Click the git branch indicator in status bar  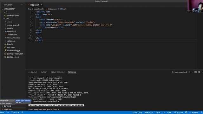coord(2,112)
